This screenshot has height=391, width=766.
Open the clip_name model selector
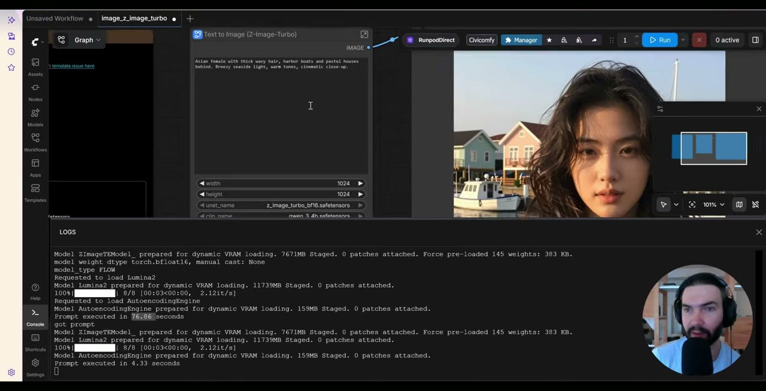coord(281,215)
